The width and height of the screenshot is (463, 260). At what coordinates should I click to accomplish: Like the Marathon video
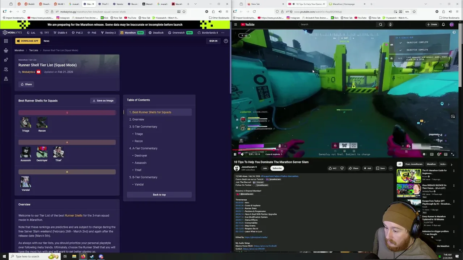332,168
